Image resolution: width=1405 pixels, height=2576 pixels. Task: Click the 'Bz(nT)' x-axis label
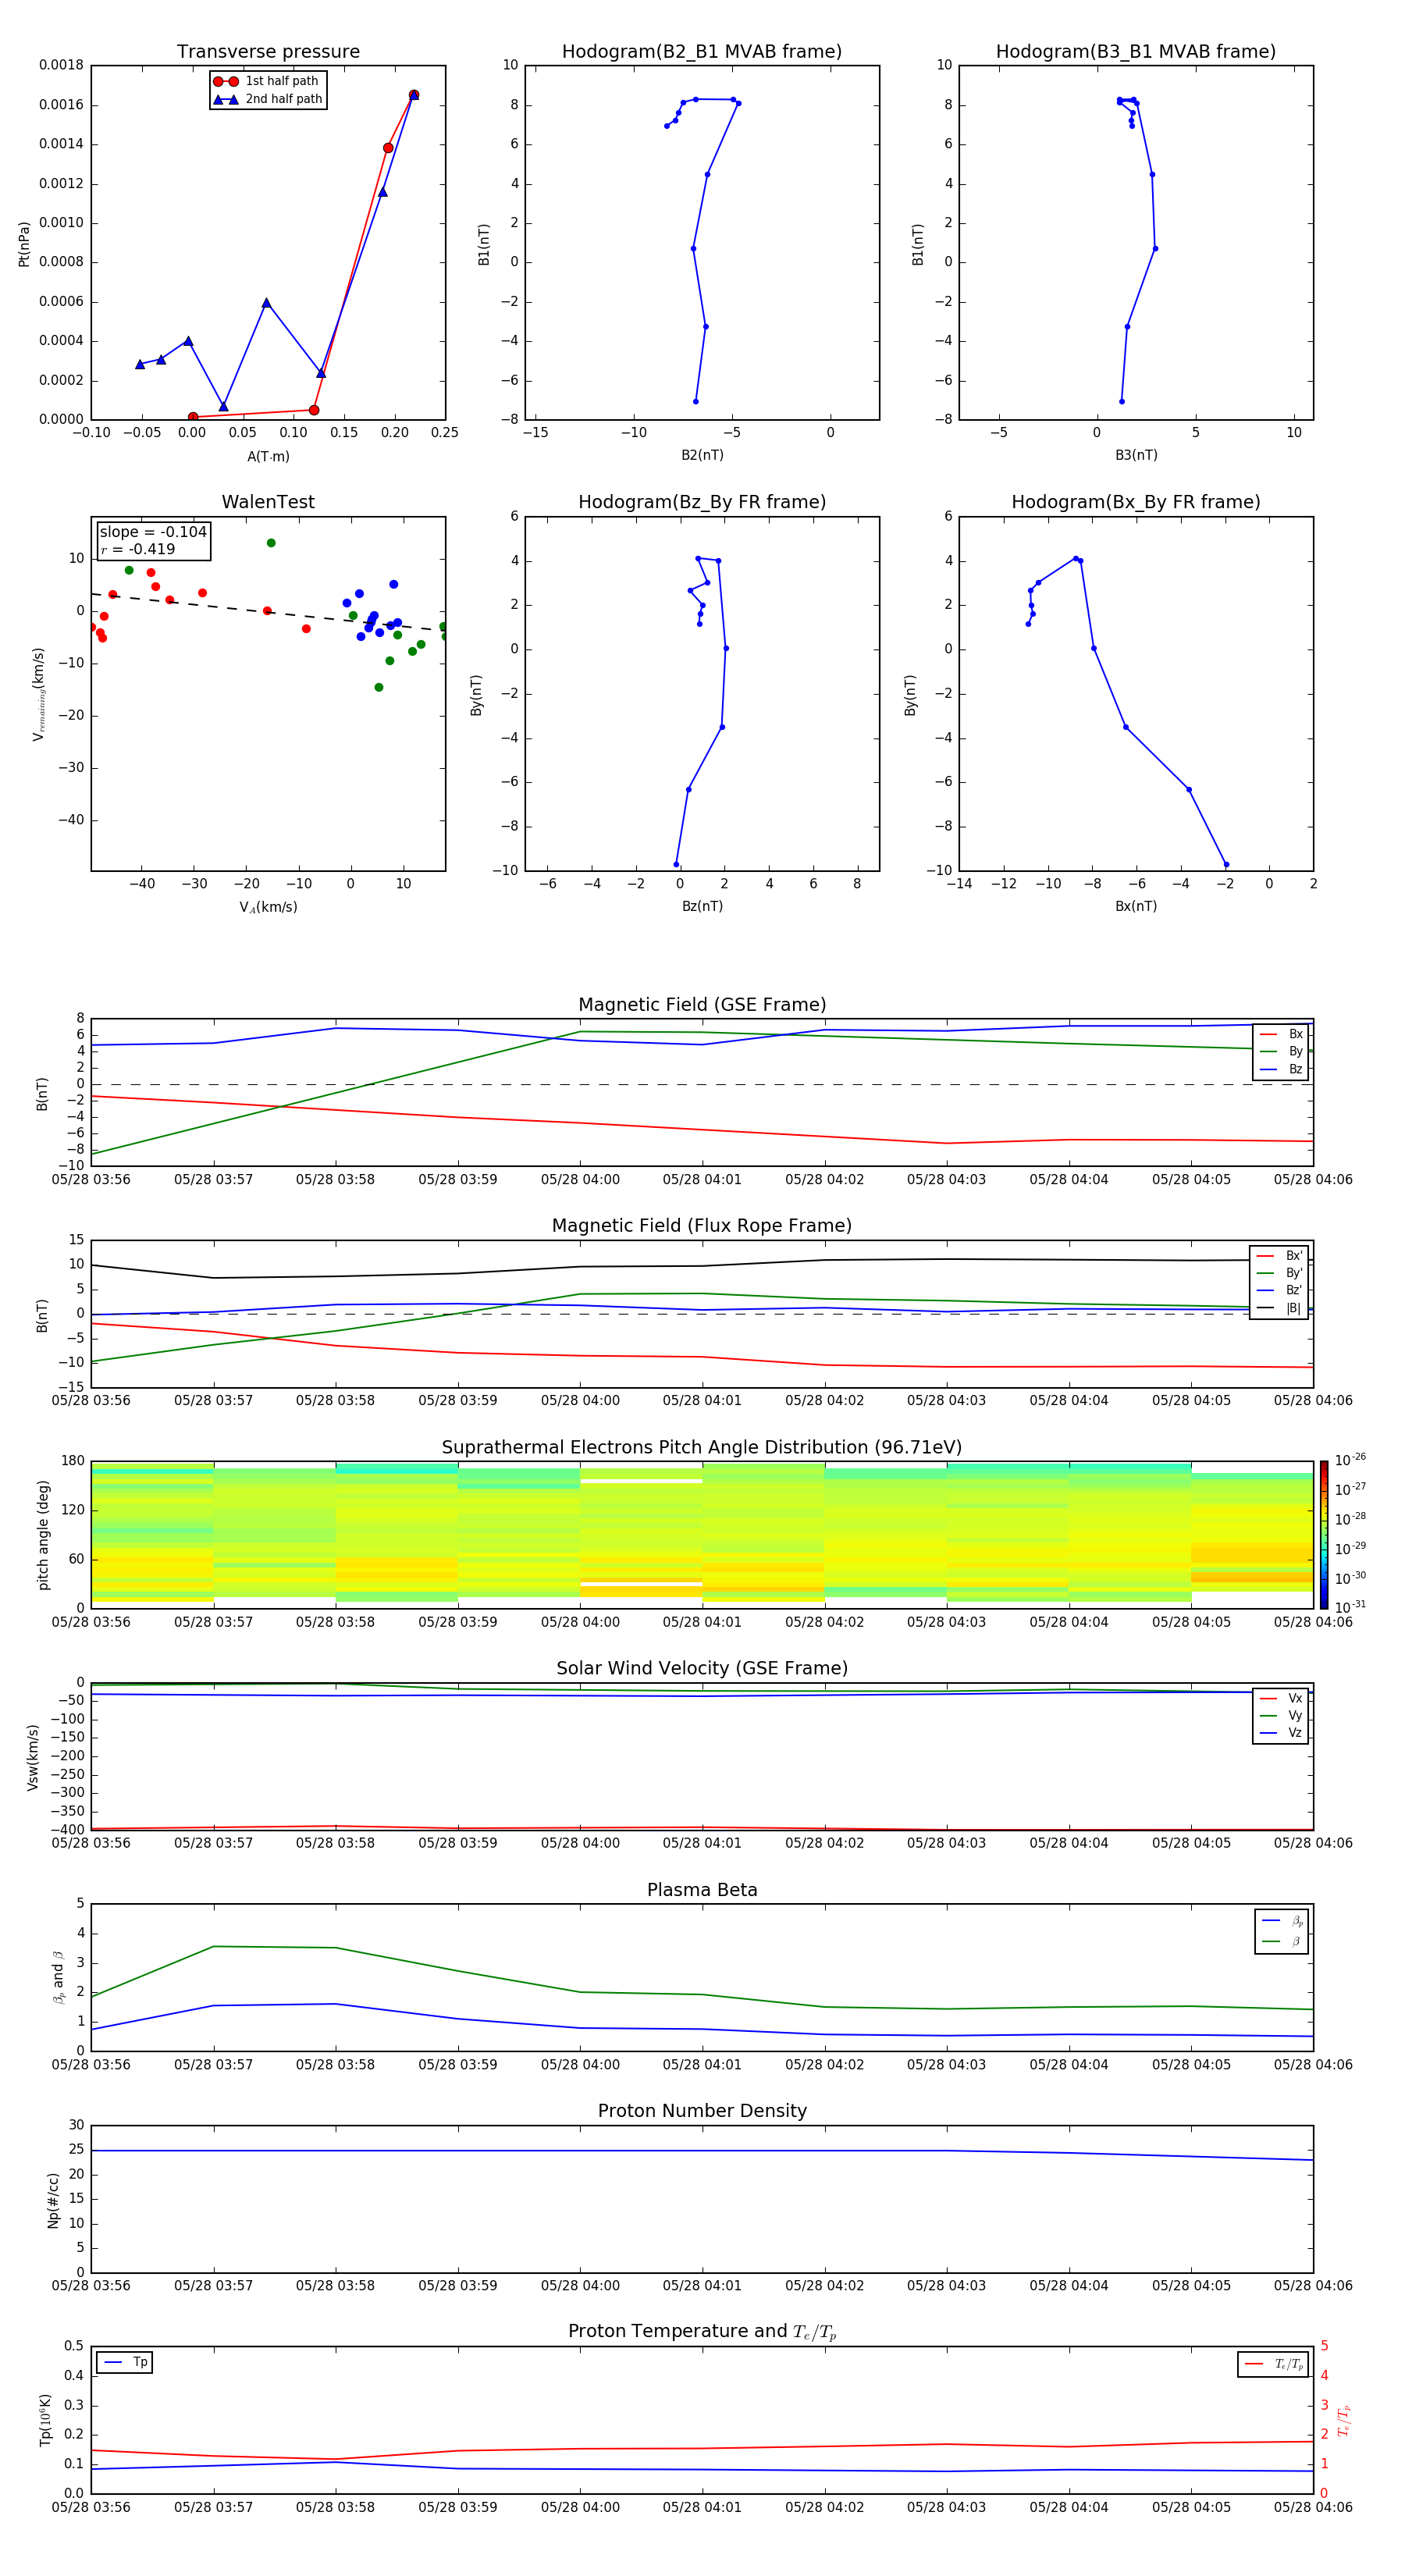[702, 906]
